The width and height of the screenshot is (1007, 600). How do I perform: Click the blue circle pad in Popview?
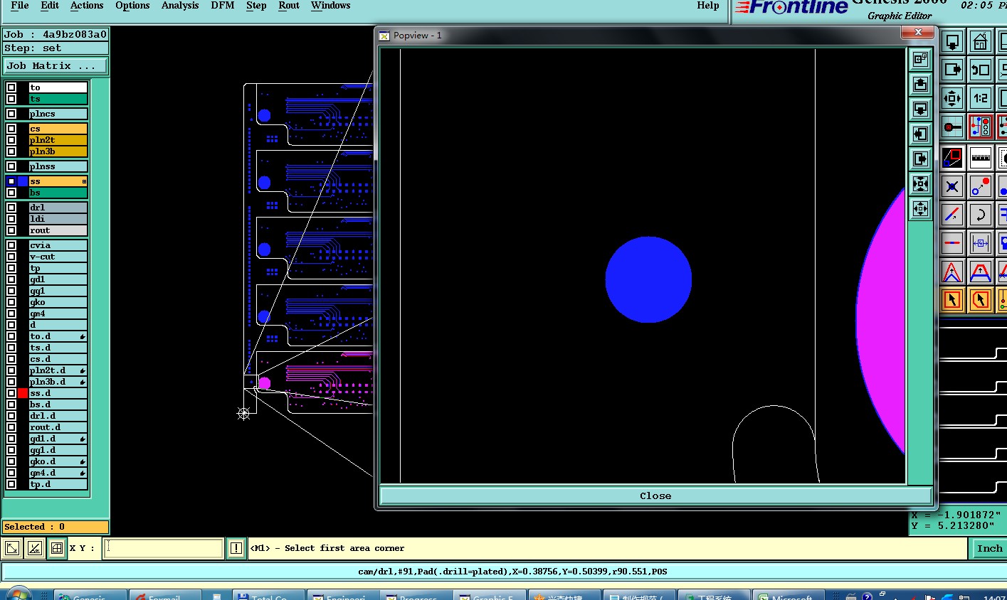(648, 279)
